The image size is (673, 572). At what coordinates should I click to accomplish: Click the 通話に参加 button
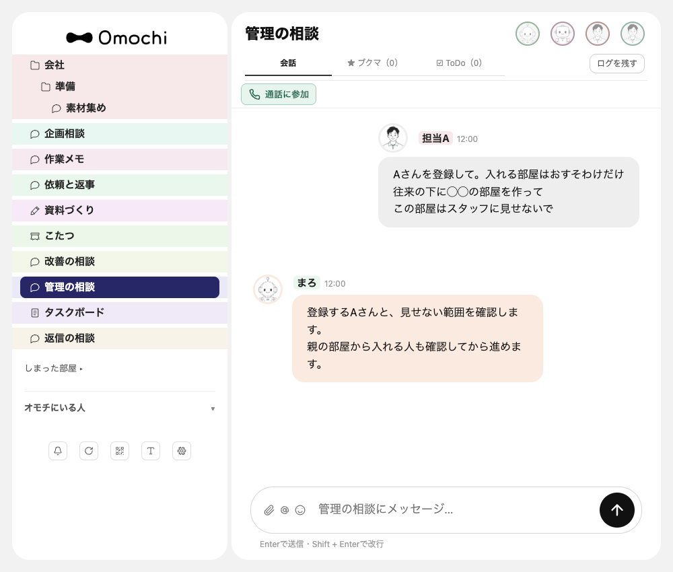point(279,94)
